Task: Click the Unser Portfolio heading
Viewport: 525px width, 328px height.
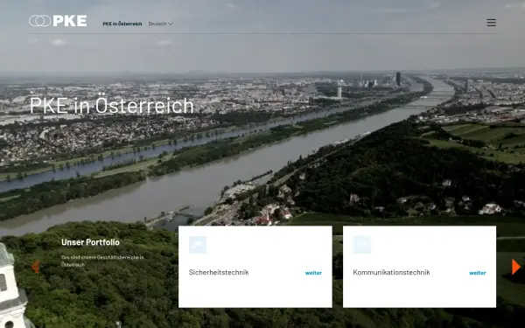Action: pos(90,242)
